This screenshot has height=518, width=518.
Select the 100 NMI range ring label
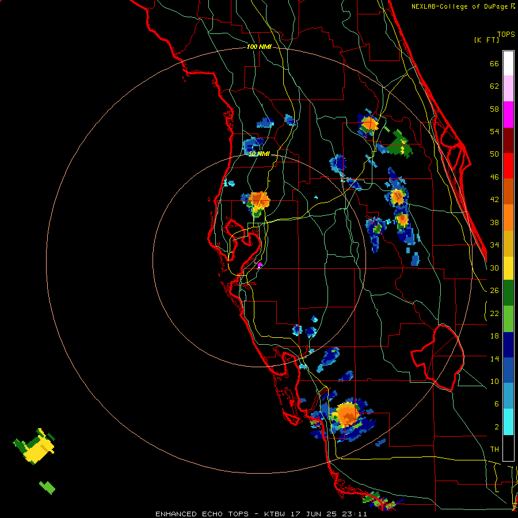(260, 47)
